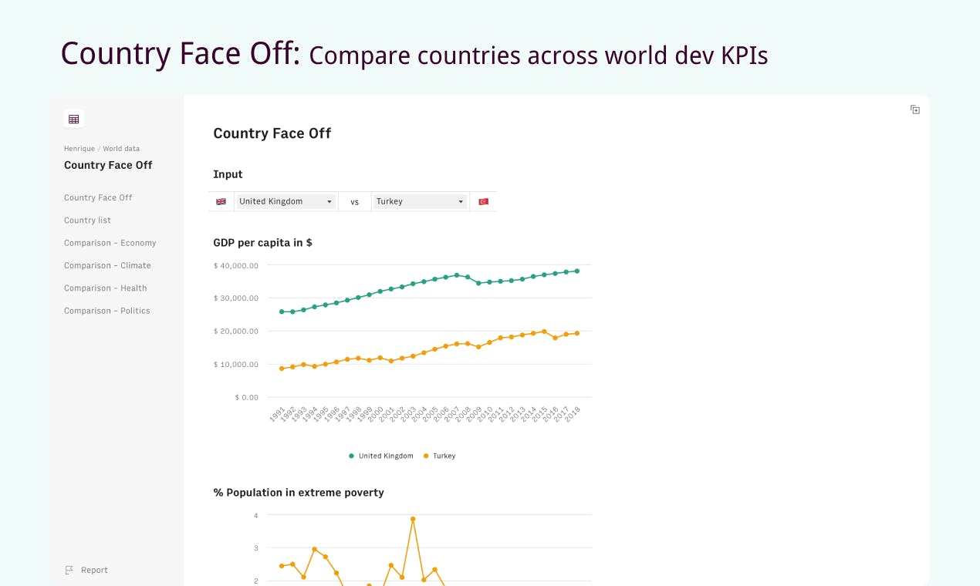Click the poverty chart peak data point

(x=413, y=519)
